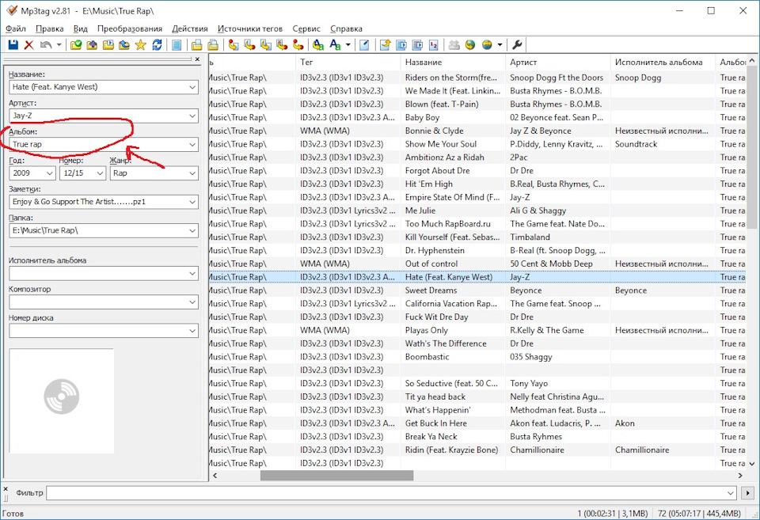The image size is (760, 520).
Task: Open the Вид menu
Action: tap(81, 28)
